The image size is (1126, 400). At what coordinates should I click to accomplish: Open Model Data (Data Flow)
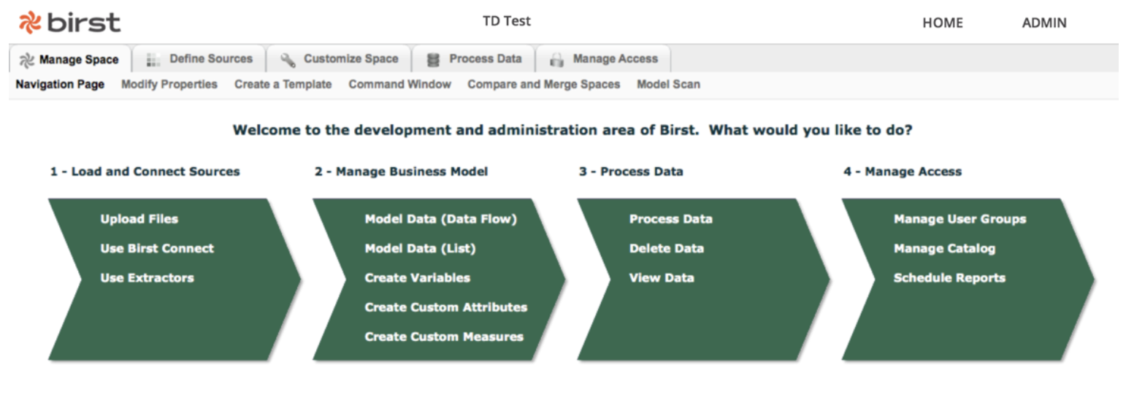click(x=440, y=219)
